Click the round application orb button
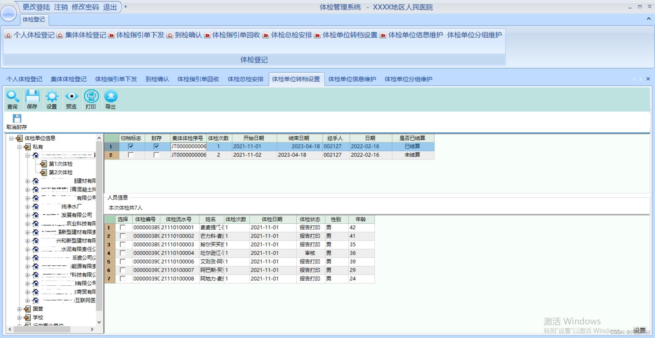The image size is (655, 338). click(9, 14)
